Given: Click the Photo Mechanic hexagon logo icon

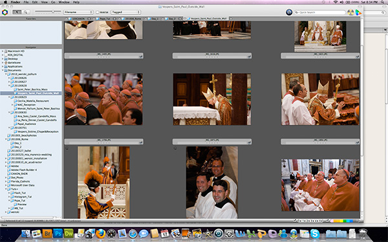Looking at the screenshot, I should tap(5, 12).
